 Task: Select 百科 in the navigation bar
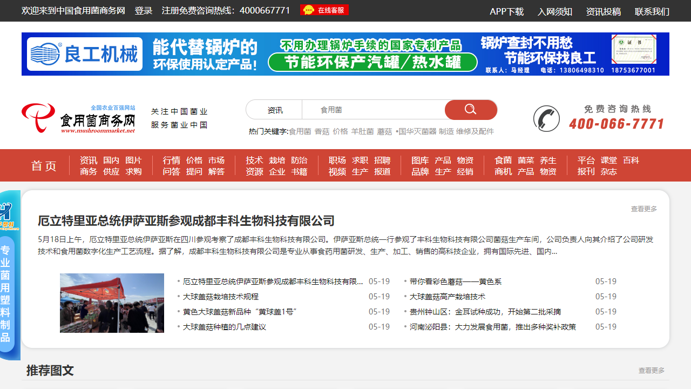pos(631,160)
